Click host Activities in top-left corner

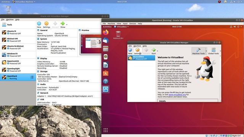[6, 2]
